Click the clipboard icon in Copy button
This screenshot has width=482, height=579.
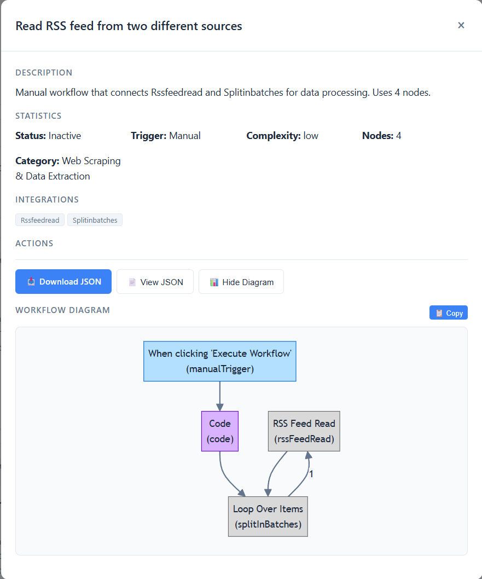[439, 313]
